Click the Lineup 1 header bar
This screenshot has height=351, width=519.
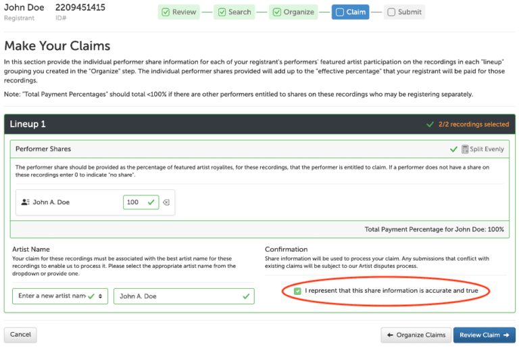click(203, 124)
